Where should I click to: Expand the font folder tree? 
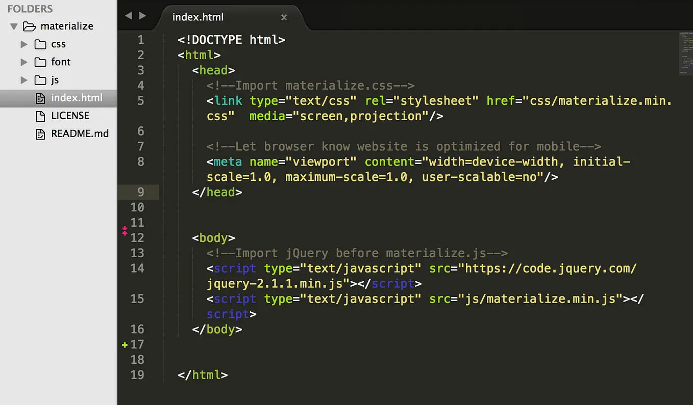24,62
